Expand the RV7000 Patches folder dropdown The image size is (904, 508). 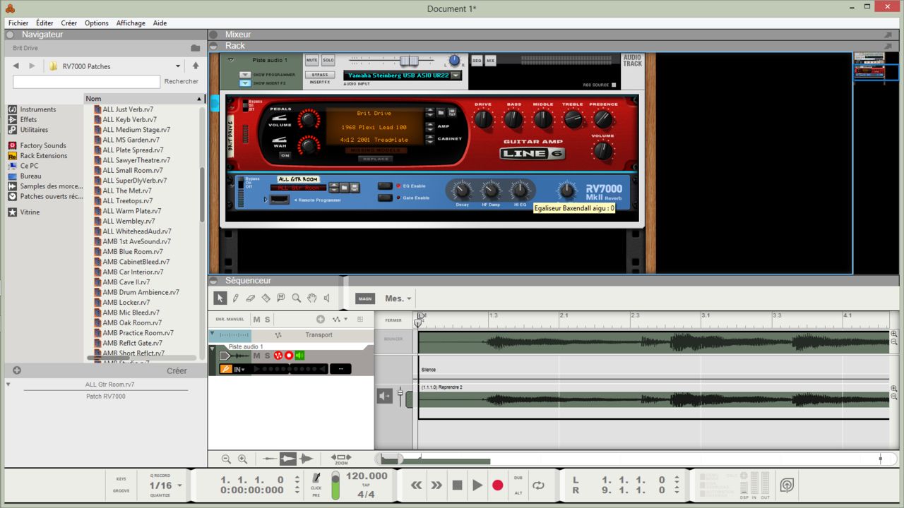(x=178, y=66)
